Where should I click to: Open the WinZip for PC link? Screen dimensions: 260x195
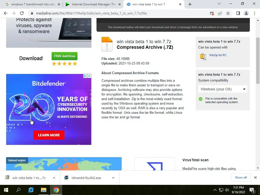tap(218, 55)
